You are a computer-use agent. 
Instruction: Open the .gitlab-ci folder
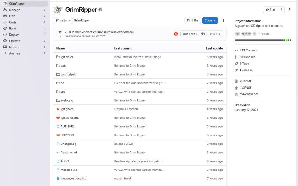tap(66, 57)
